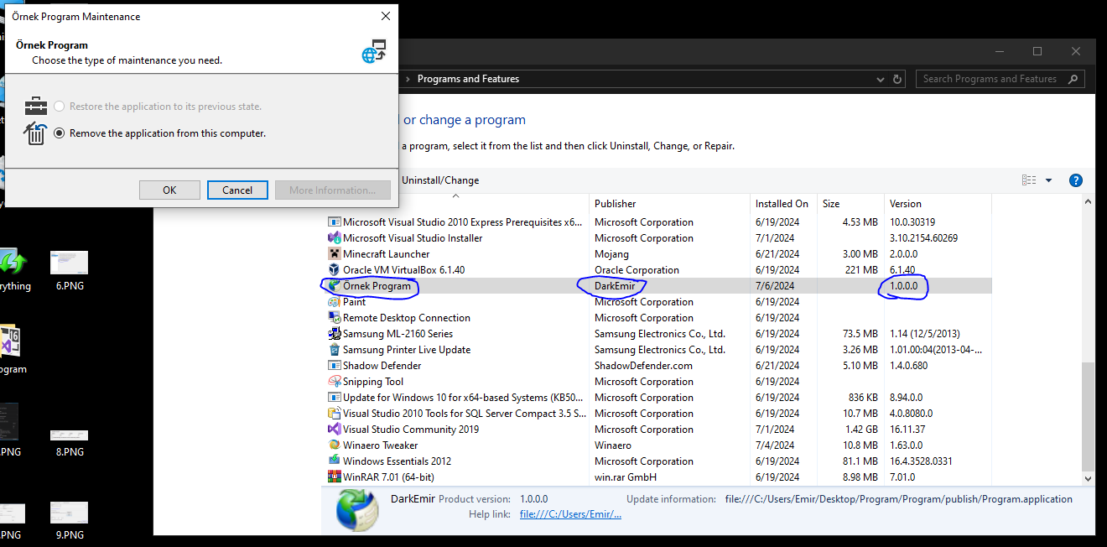1107x547 pixels.
Task: Click the win.rar GmbH publisher cell
Action: pyautogui.click(x=626, y=477)
